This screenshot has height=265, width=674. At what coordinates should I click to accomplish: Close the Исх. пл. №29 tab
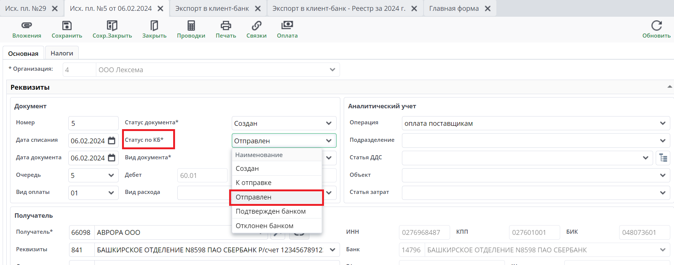coord(55,9)
